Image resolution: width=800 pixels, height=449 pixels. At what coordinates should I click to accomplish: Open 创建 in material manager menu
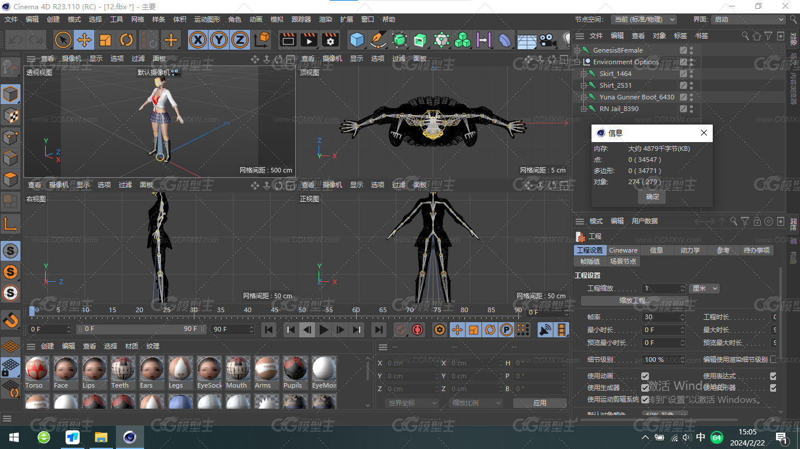(x=47, y=346)
